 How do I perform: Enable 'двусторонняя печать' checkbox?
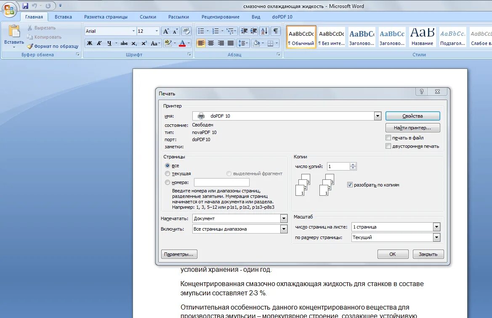(388, 146)
